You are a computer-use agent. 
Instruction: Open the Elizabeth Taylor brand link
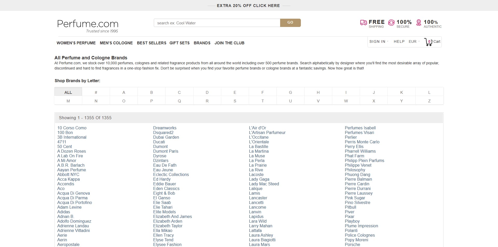[x=168, y=226]
